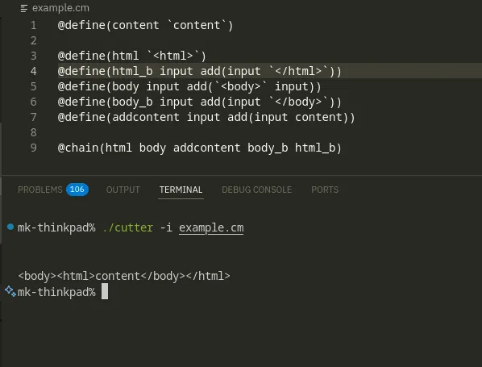Click the terminal output line with <body><html>
Viewport: 482px width, 367px height.
pyautogui.click(x=124, y=276)
